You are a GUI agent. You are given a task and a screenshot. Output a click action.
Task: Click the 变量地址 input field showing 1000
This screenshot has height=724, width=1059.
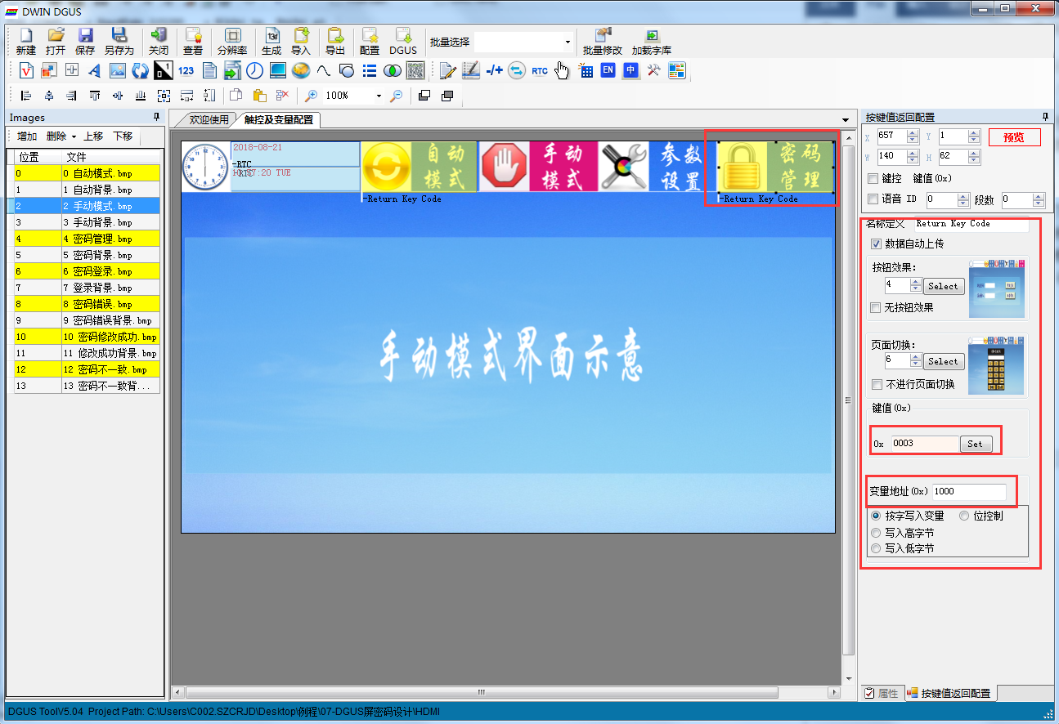click(969, 491)
